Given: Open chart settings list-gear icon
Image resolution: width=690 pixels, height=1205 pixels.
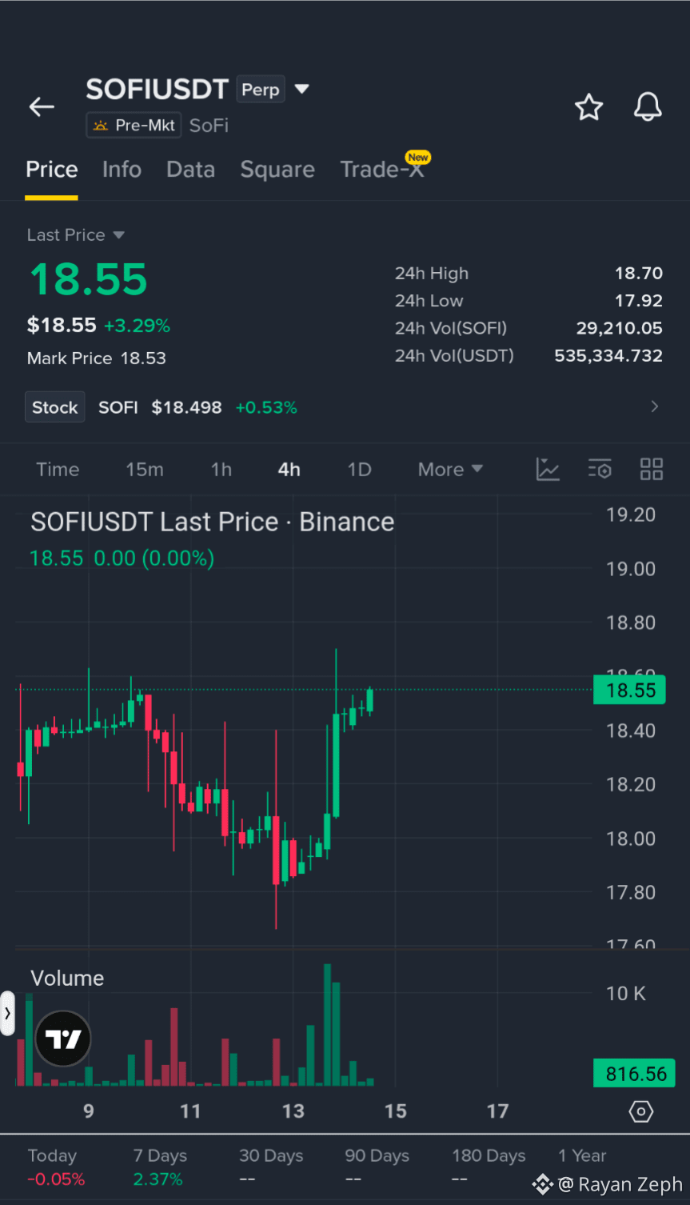Looking at the screenshot, I should point(600,470).
